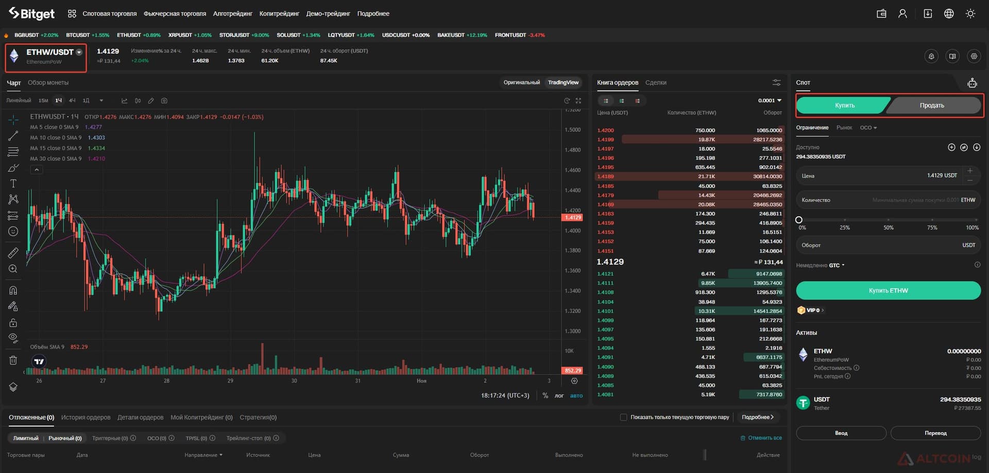The image size is (989, 473).
Task: Click the amount percentage slider handle
Action: (x=799, y=220)
